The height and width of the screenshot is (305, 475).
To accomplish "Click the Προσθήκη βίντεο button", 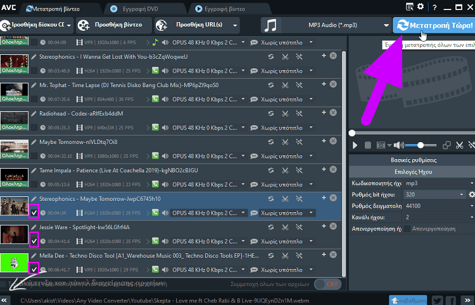I will pos(113,25).
